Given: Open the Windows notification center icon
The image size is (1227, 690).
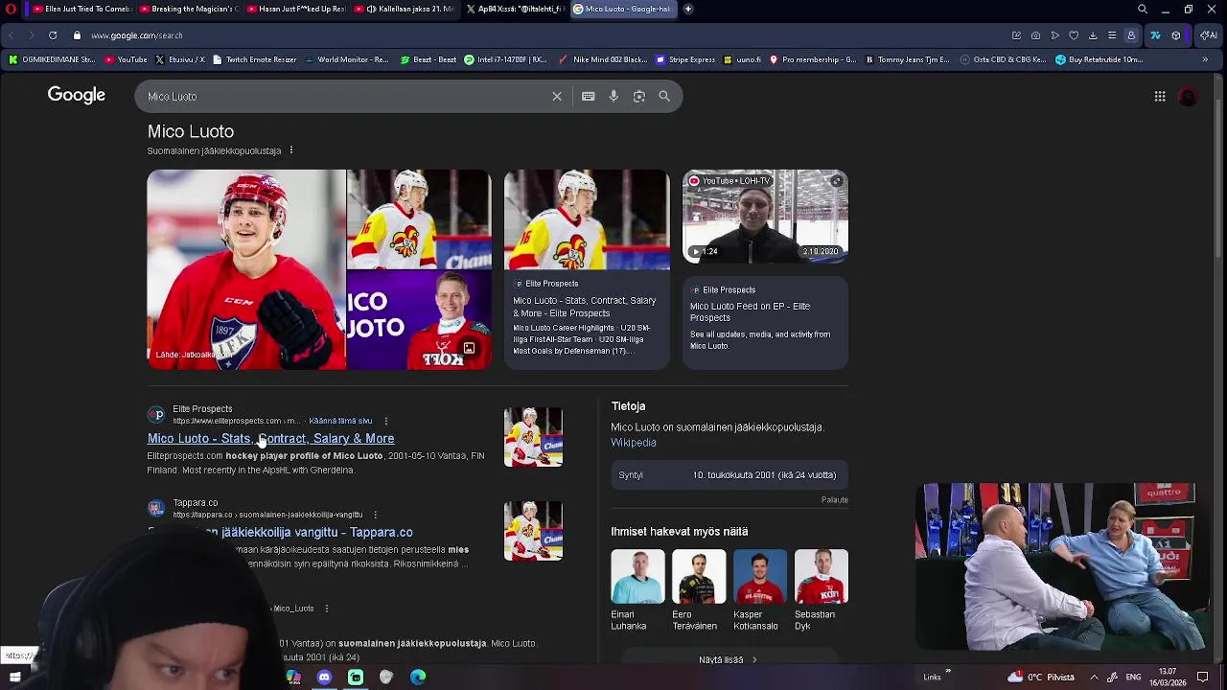Looking at the screenshot, I should click(1202, 677).
